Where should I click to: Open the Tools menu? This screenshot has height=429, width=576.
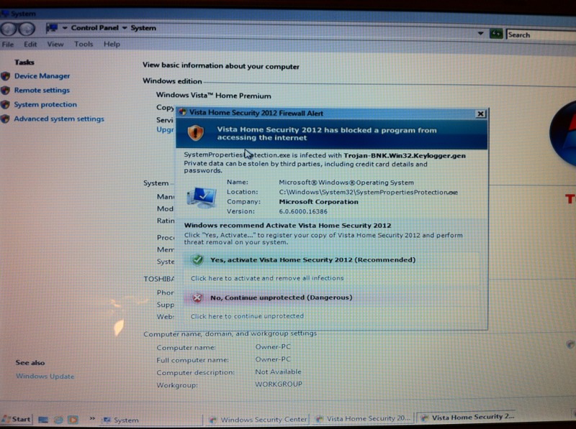coord(84,44)
